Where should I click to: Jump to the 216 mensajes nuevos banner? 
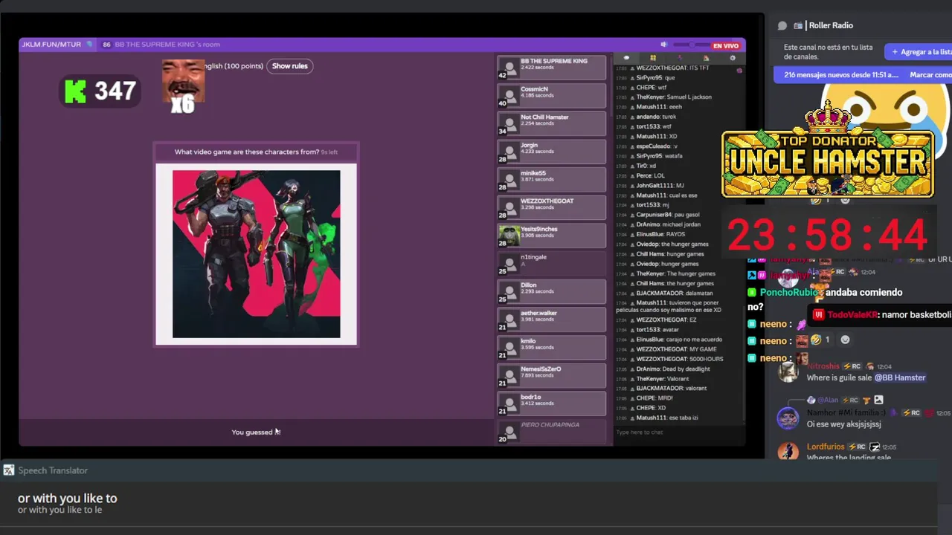(x=840, y=75)
